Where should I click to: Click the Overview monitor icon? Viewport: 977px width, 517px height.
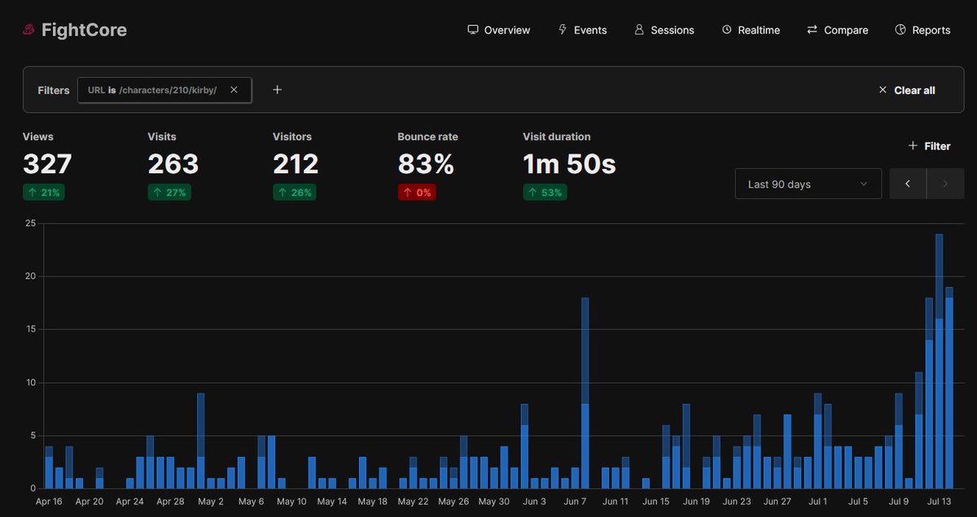[472, 29]
